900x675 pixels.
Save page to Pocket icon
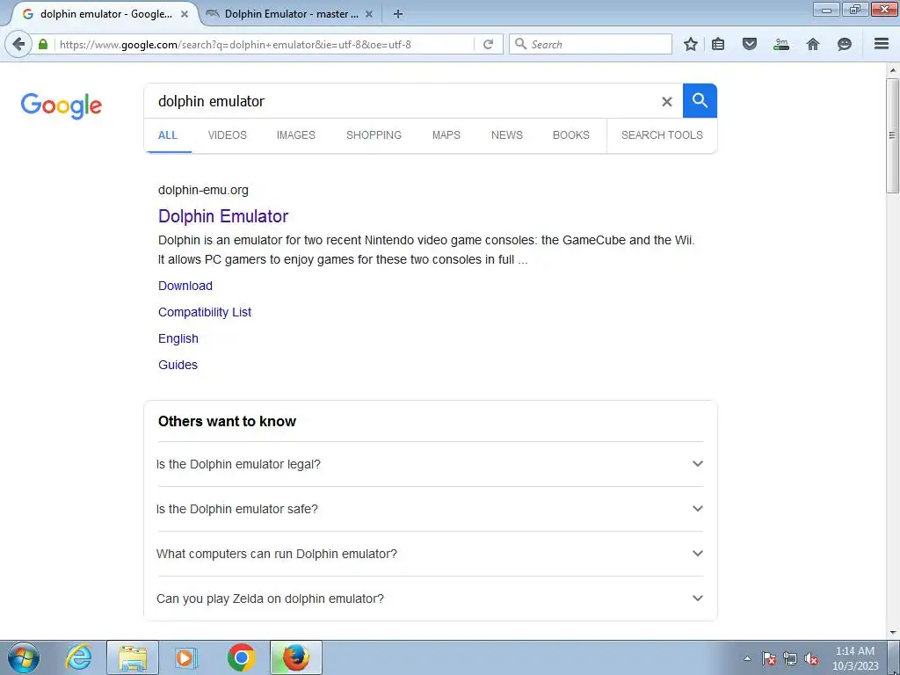coord(750,44)
